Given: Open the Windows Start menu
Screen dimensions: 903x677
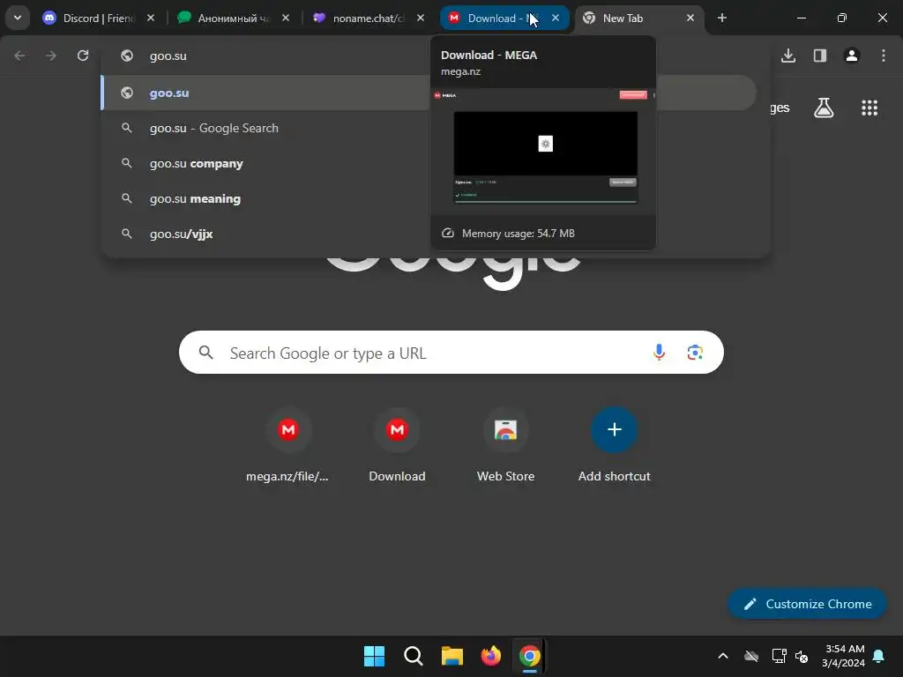Looking at the screenshot, I should click(x=374, y=656).
